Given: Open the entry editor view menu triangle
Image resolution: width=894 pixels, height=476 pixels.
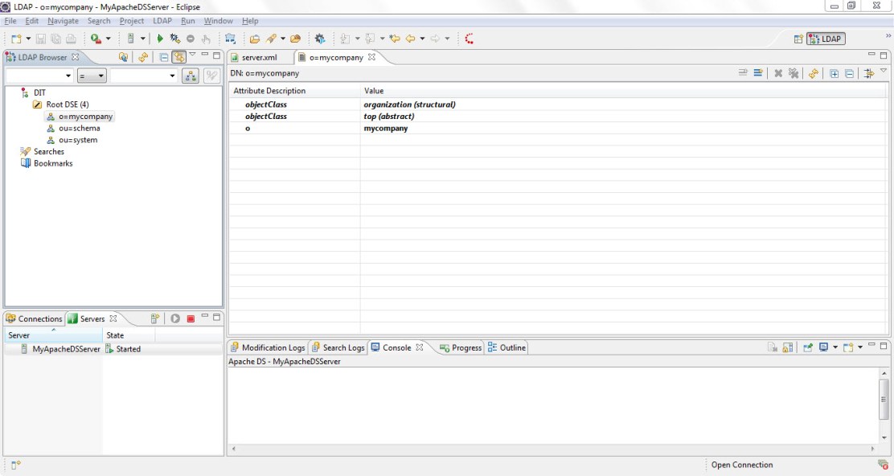Looking at the screenshot, I should tap(884, 72).
